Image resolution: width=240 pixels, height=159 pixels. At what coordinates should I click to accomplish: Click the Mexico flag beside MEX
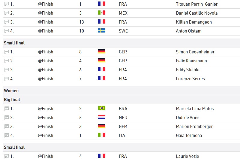point(102,13)
